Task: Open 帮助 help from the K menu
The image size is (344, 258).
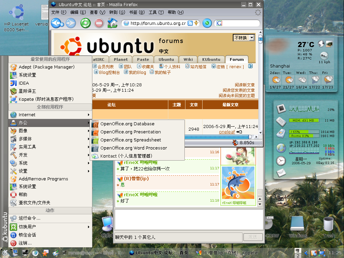Action: [50, 195]
